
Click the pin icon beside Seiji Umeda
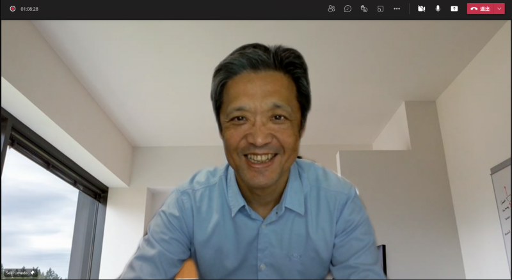tap(33, 272)
